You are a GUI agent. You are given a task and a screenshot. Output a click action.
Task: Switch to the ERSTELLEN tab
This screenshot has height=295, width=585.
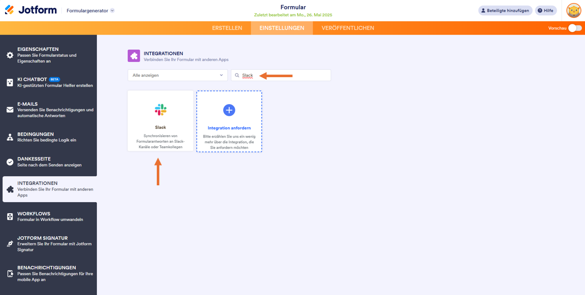[227, 28]
